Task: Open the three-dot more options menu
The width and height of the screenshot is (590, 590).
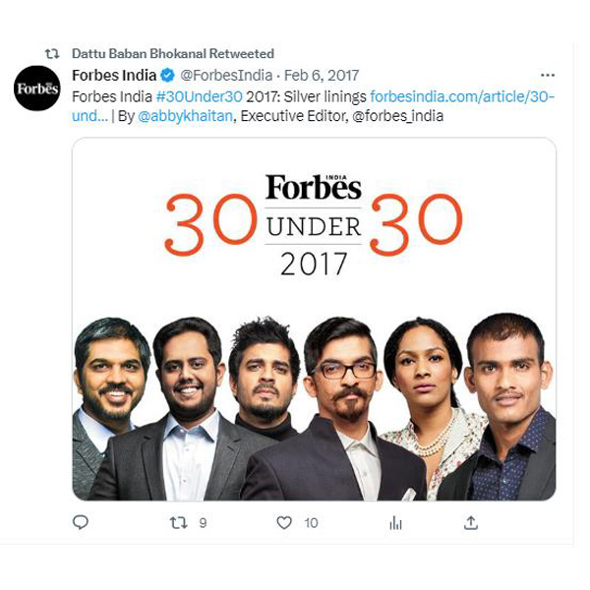Action: pyautogui.click(x=547, y=76)
